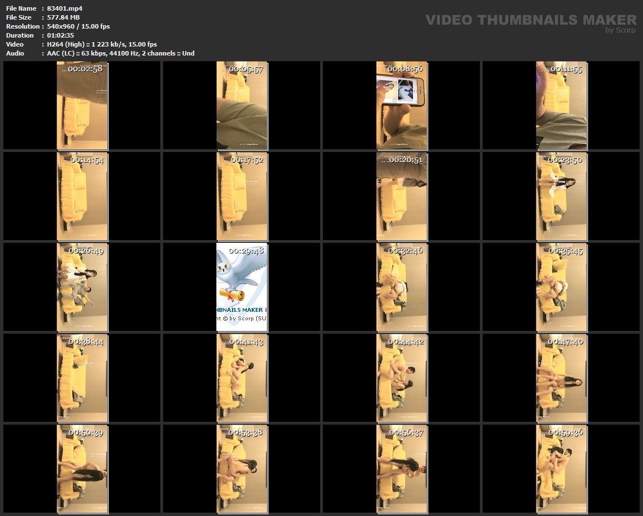Open the frame stamped 00:17:52
This screenshot has width=643, height=516.
click(242, 196)
